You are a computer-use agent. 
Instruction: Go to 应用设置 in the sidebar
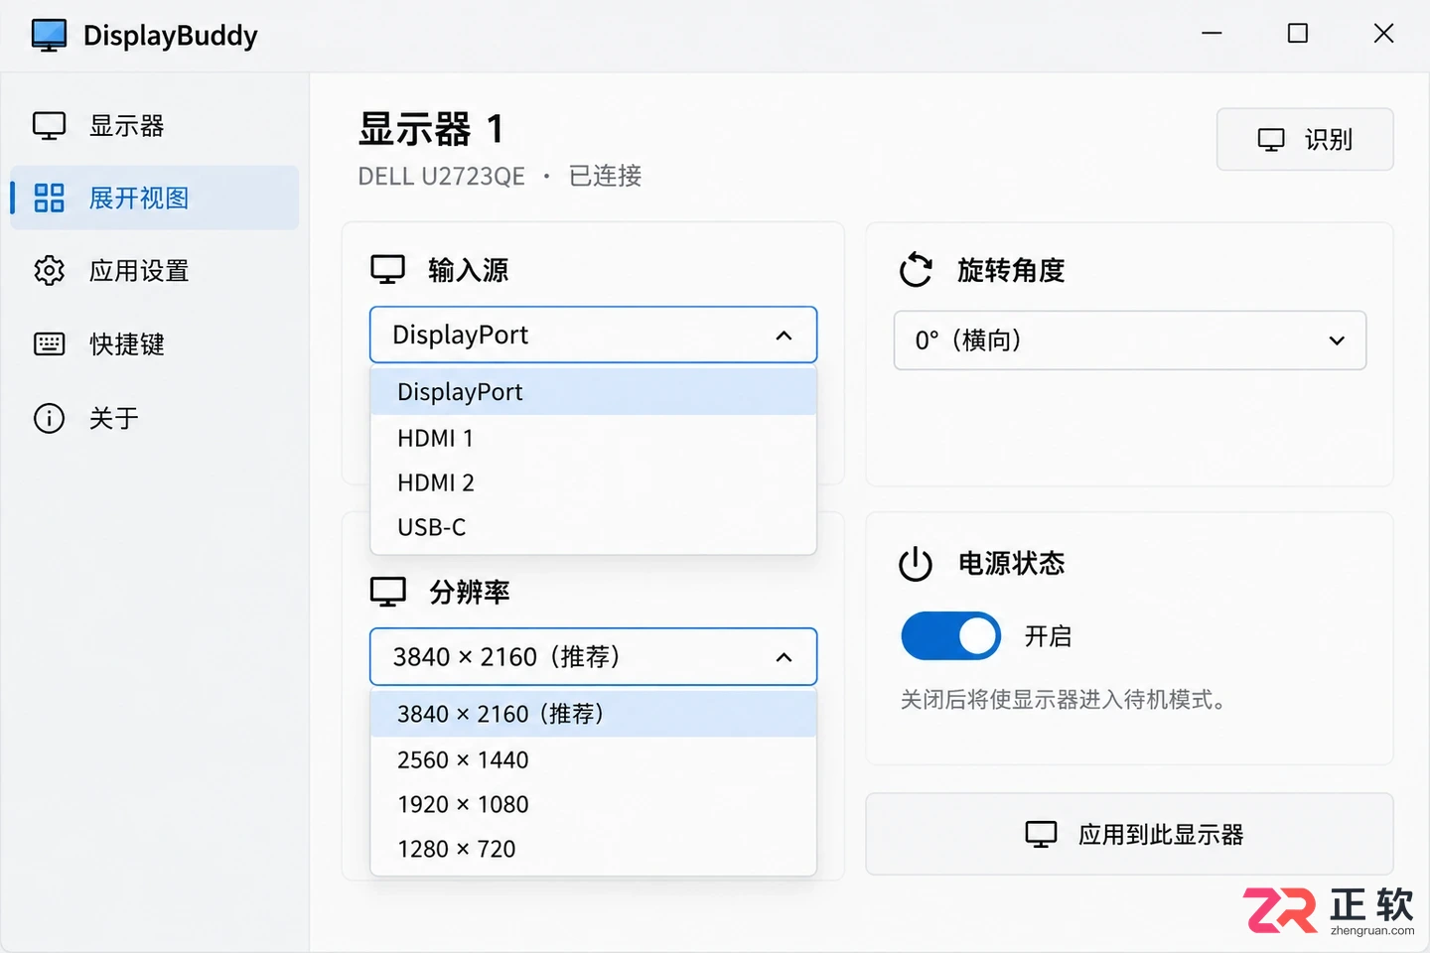(x=154, y=270)
